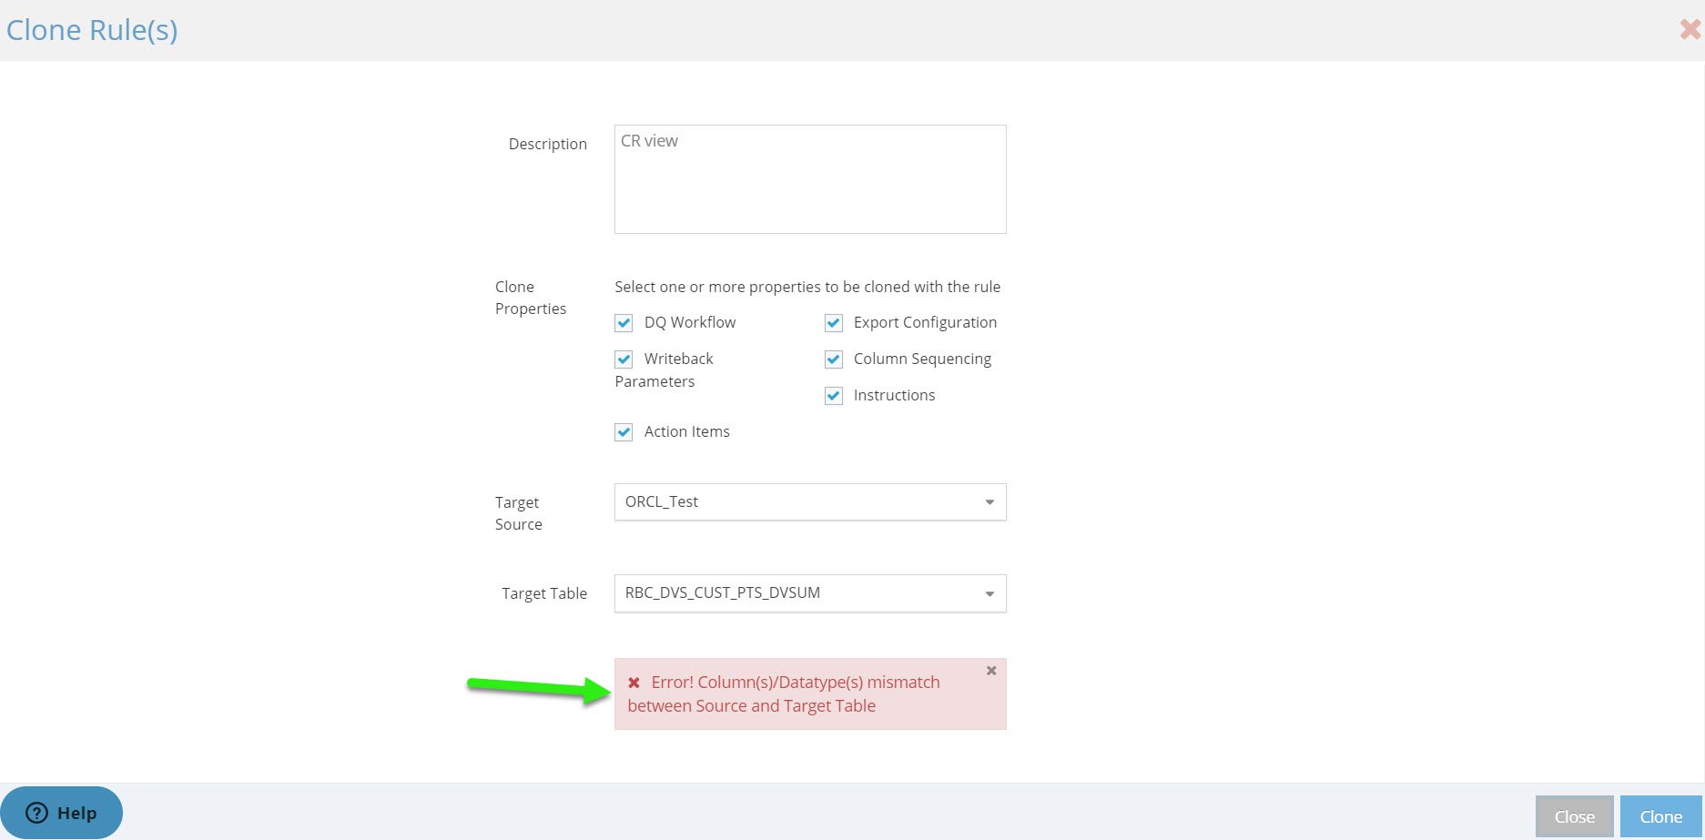Click the red error cross icon

tap(634, 683)
